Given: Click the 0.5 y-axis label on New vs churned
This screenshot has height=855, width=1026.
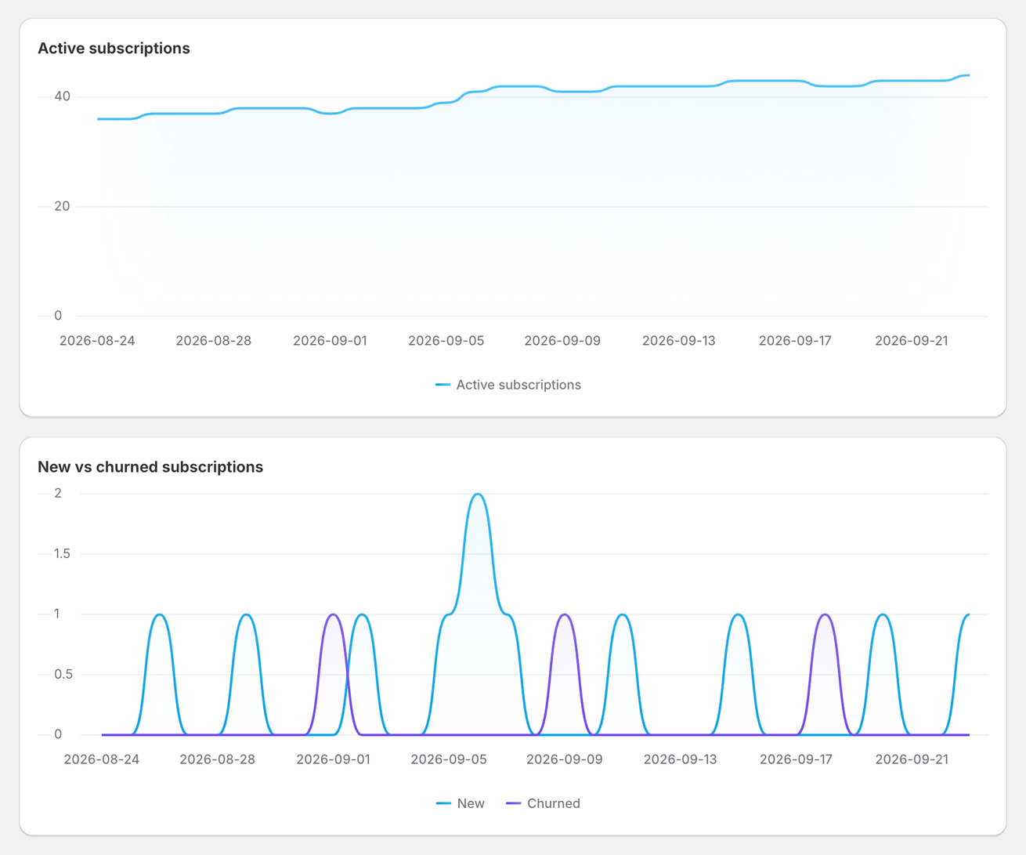Looking at the screenshot, I should click(63, 675).
